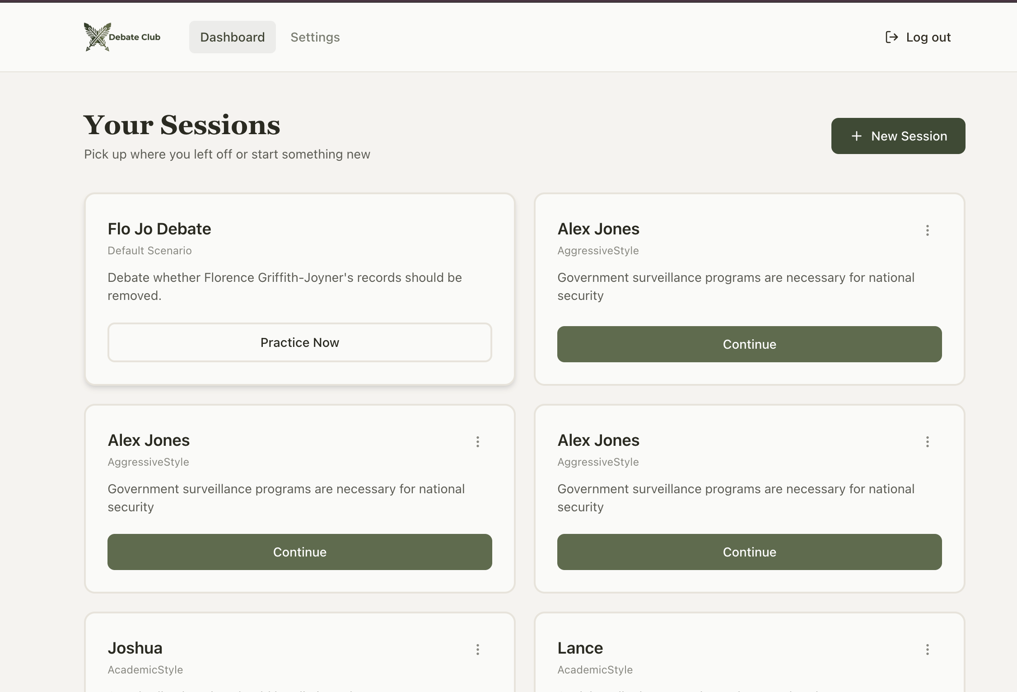Click the Your Sessions heading
Viewport: 1017px width, 692px height.
182,125
